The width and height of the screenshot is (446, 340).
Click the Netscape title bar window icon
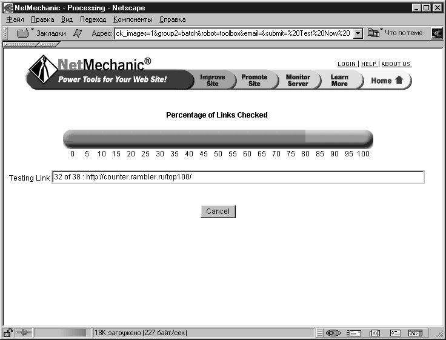pyautogui.click(x=8, y=8)
